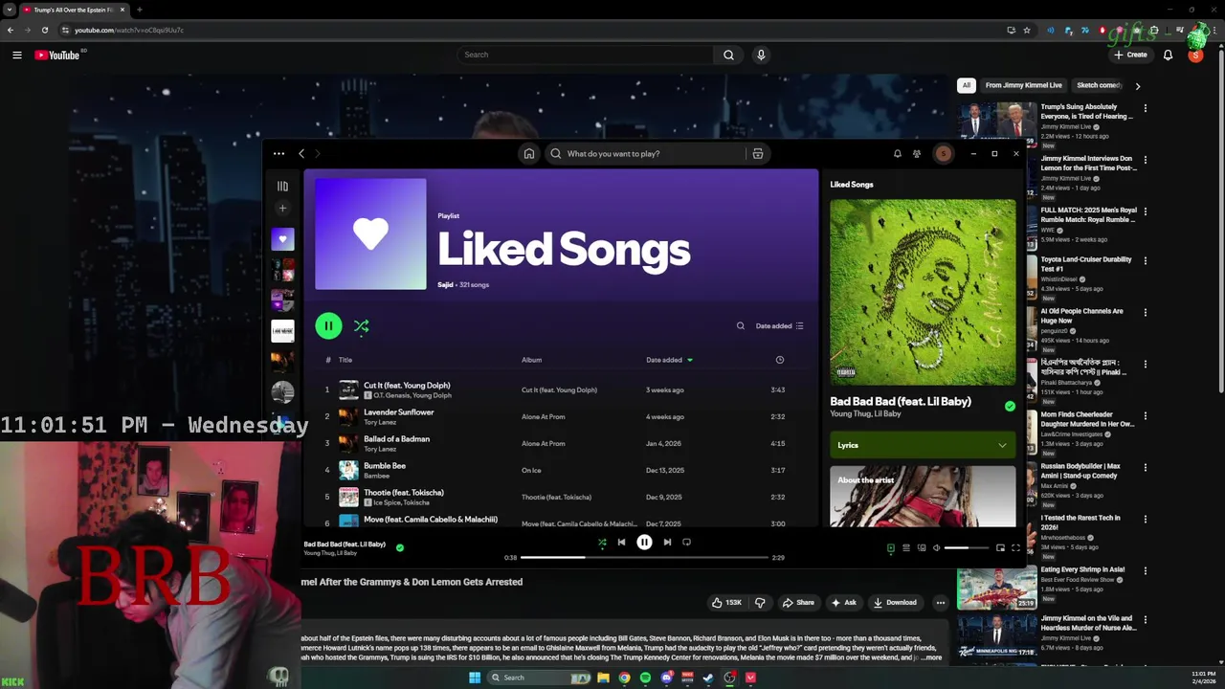This screenshot has height=689, width=1225.
Task: Go to Spotify Home via house icon
Action: point(528,153)
